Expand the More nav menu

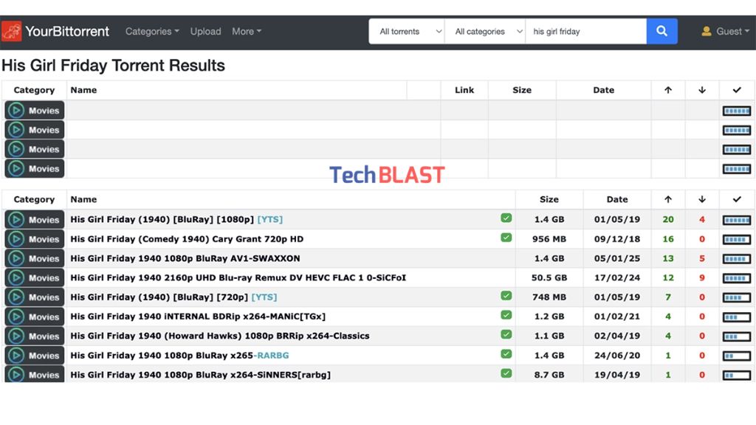pos(247,31)
